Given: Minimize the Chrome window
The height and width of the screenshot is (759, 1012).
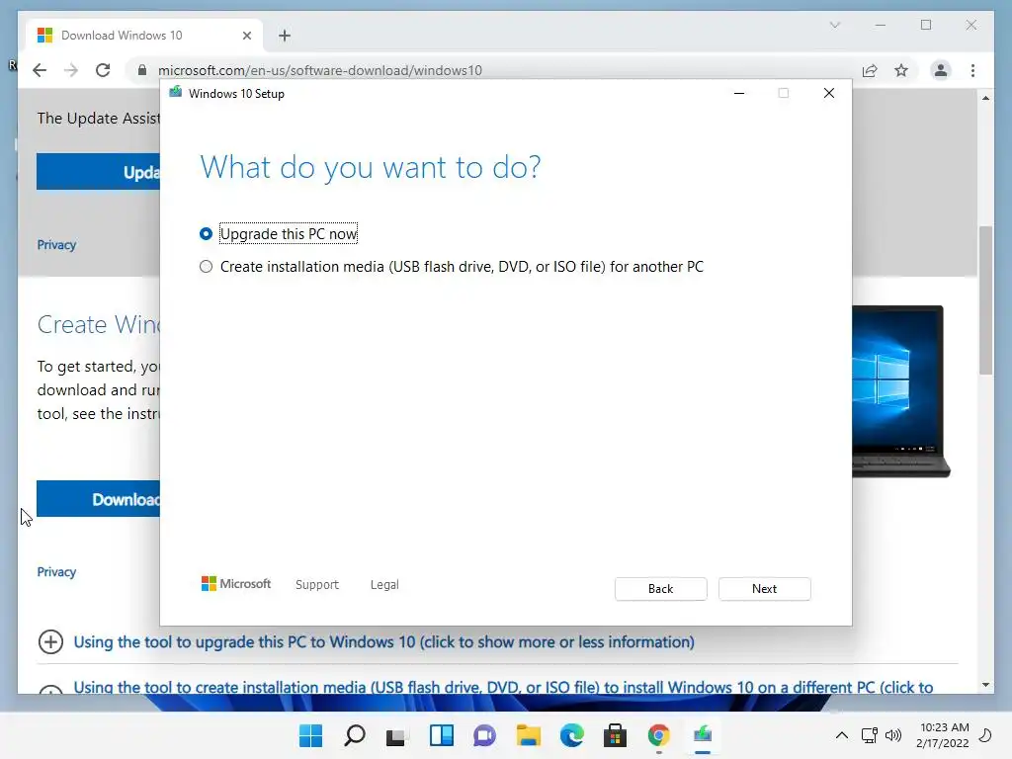Looking at the screenshot, I should click(x=881, y=25).
